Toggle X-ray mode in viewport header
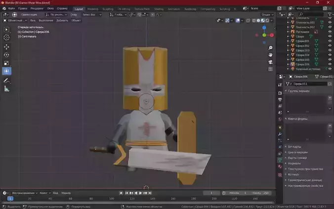 (248, 20)
